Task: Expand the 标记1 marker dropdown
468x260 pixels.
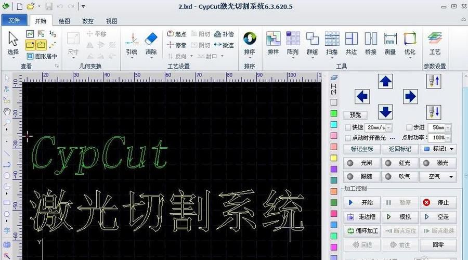Action: (x=451, y=149)
